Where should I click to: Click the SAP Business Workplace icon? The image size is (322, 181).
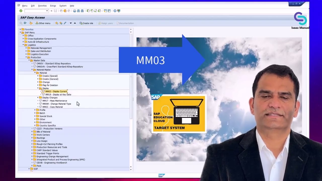31,23
